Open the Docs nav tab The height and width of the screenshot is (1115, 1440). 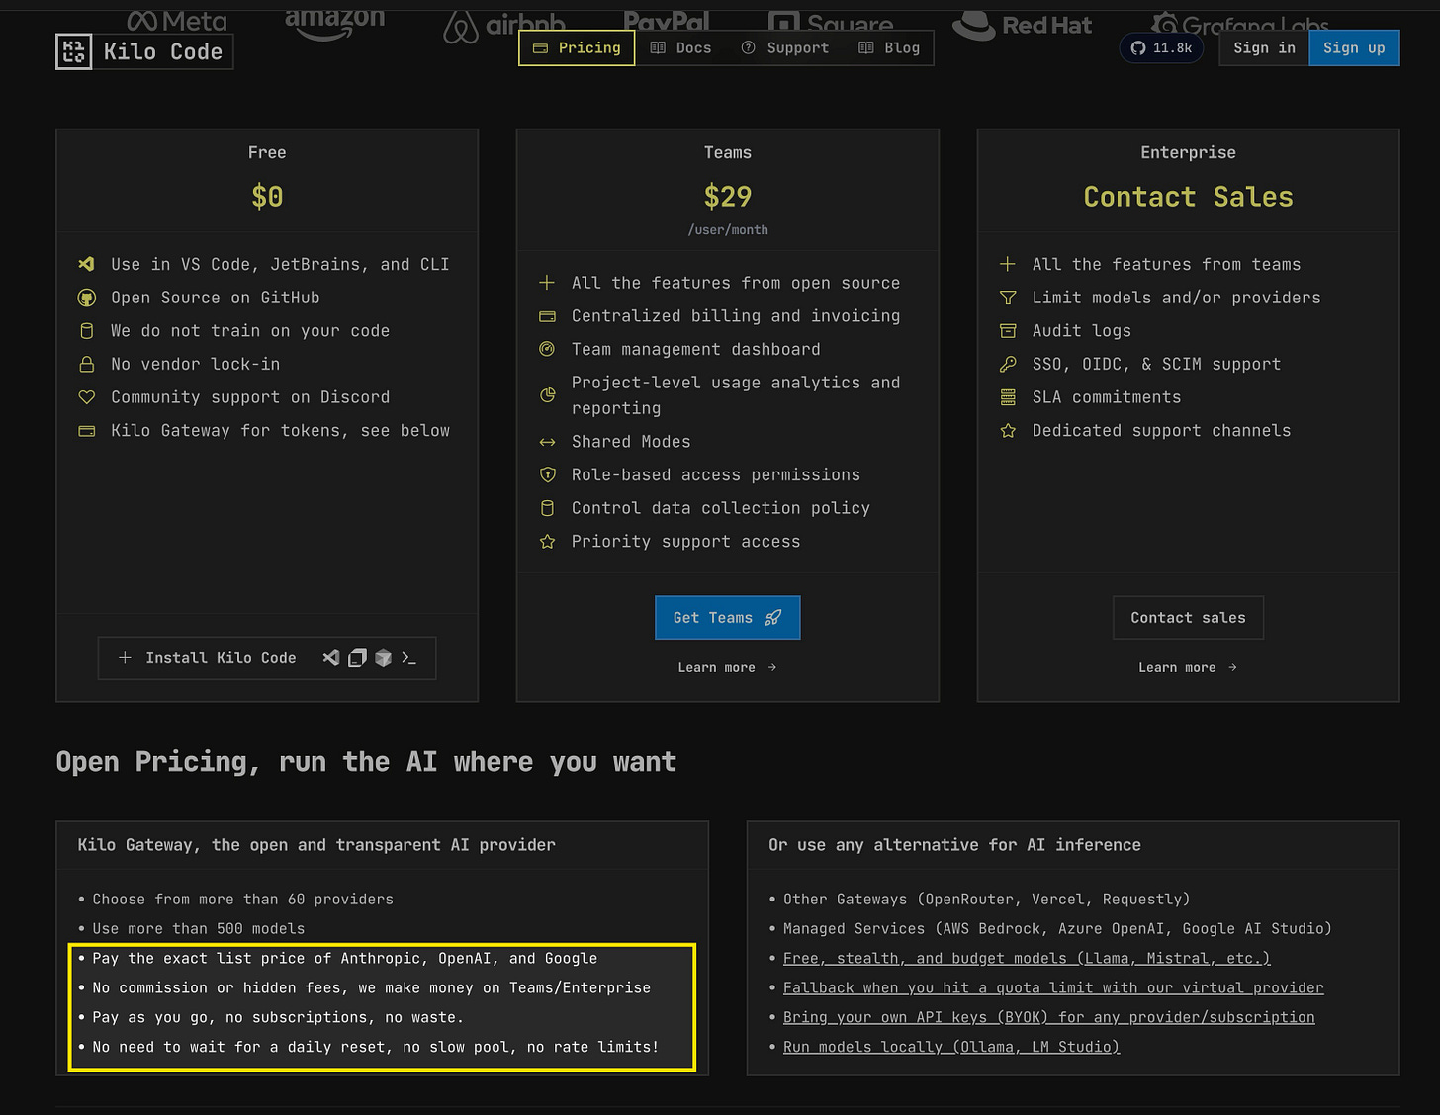[681, 47]
